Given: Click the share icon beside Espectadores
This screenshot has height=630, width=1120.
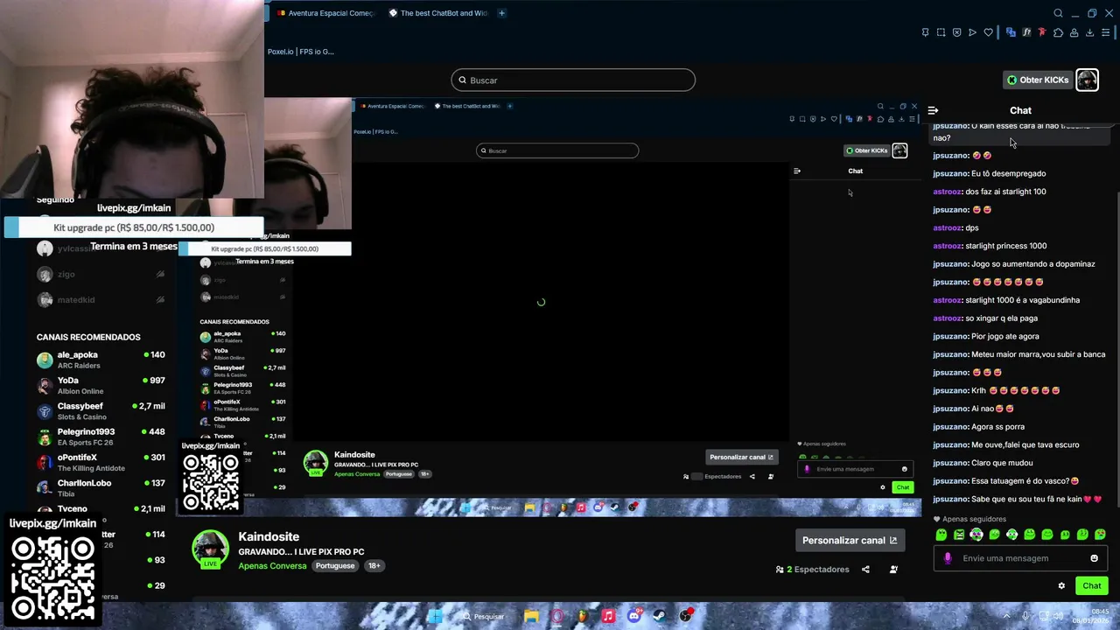Looking at the screenshot, I should pyautogui.click(x=865, y=570).
